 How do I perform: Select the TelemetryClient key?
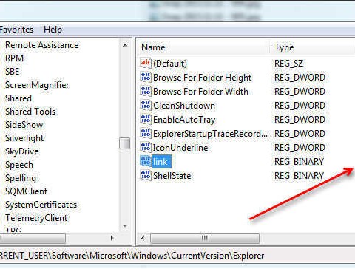pos(36,218)
